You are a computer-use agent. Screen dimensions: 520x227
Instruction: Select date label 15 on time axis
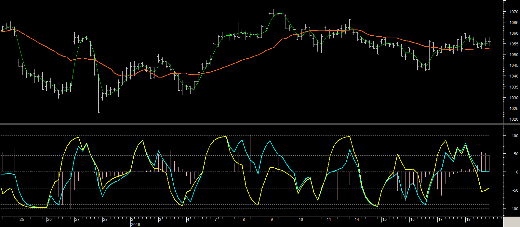384,220
